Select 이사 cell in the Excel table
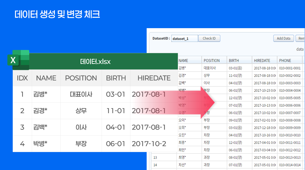The width and height of the screenshot is (305, 170). 81,127
